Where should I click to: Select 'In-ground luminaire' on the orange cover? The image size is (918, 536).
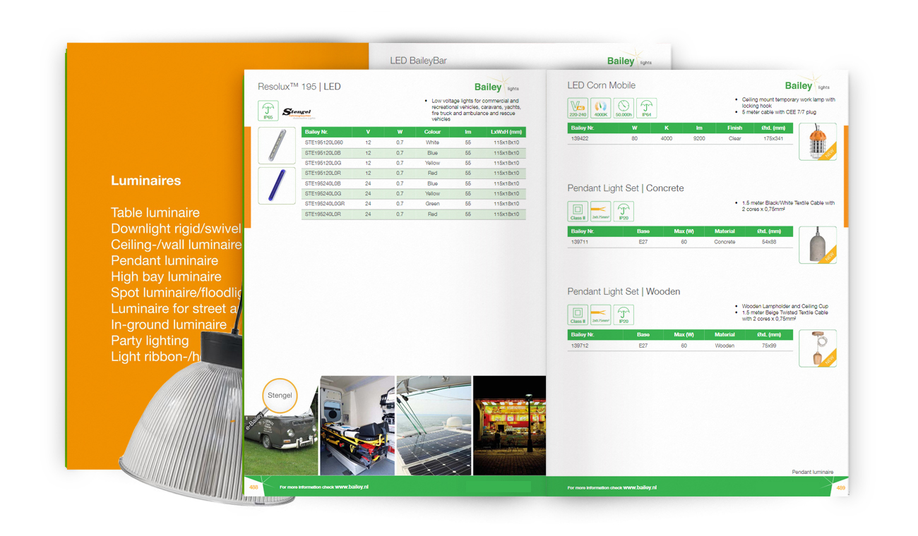point(169,325)
